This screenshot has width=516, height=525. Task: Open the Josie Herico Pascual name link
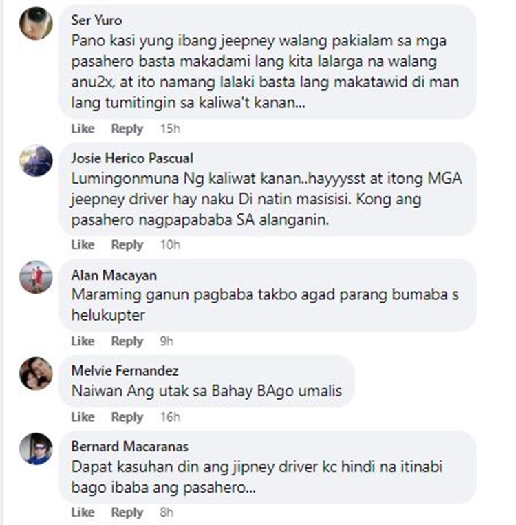click(132, 158)
